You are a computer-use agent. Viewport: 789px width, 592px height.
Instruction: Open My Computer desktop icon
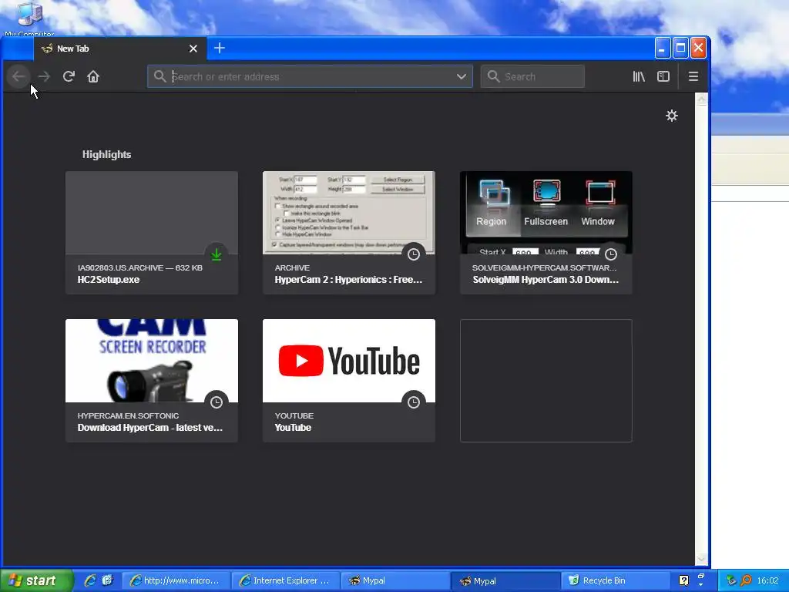[x=29, y=19]
